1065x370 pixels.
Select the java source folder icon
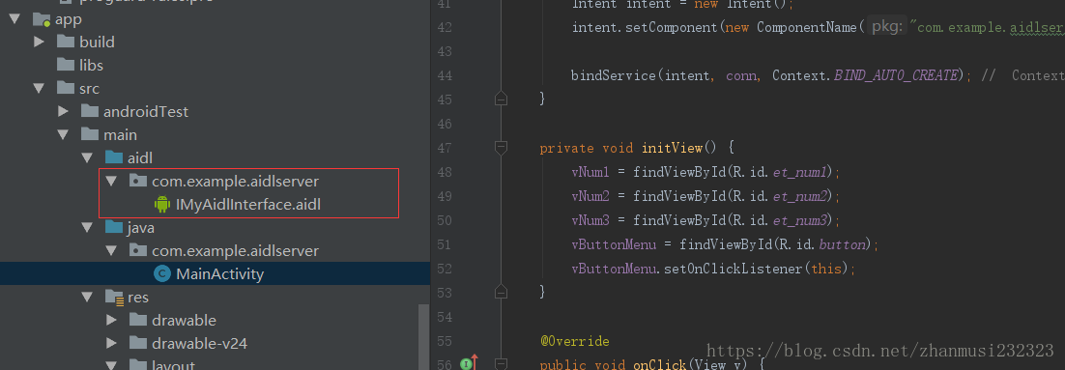pos(114,227)
